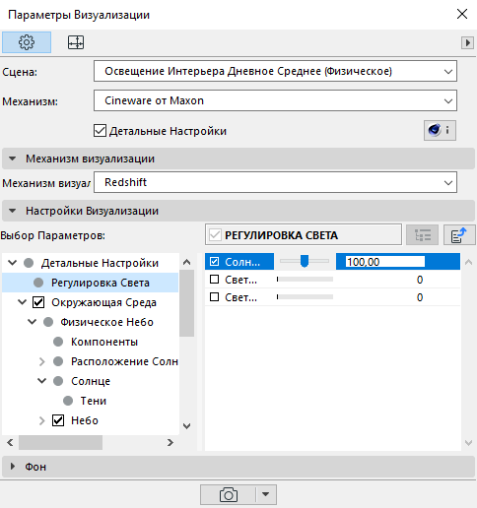This screenshot has height=508, width=477.
Task: Click the camera render button
Action: coord(228,494)
